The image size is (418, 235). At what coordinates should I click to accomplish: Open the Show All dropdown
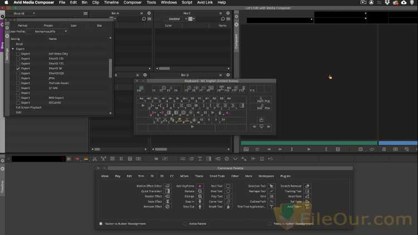click(x=24, y=13)
